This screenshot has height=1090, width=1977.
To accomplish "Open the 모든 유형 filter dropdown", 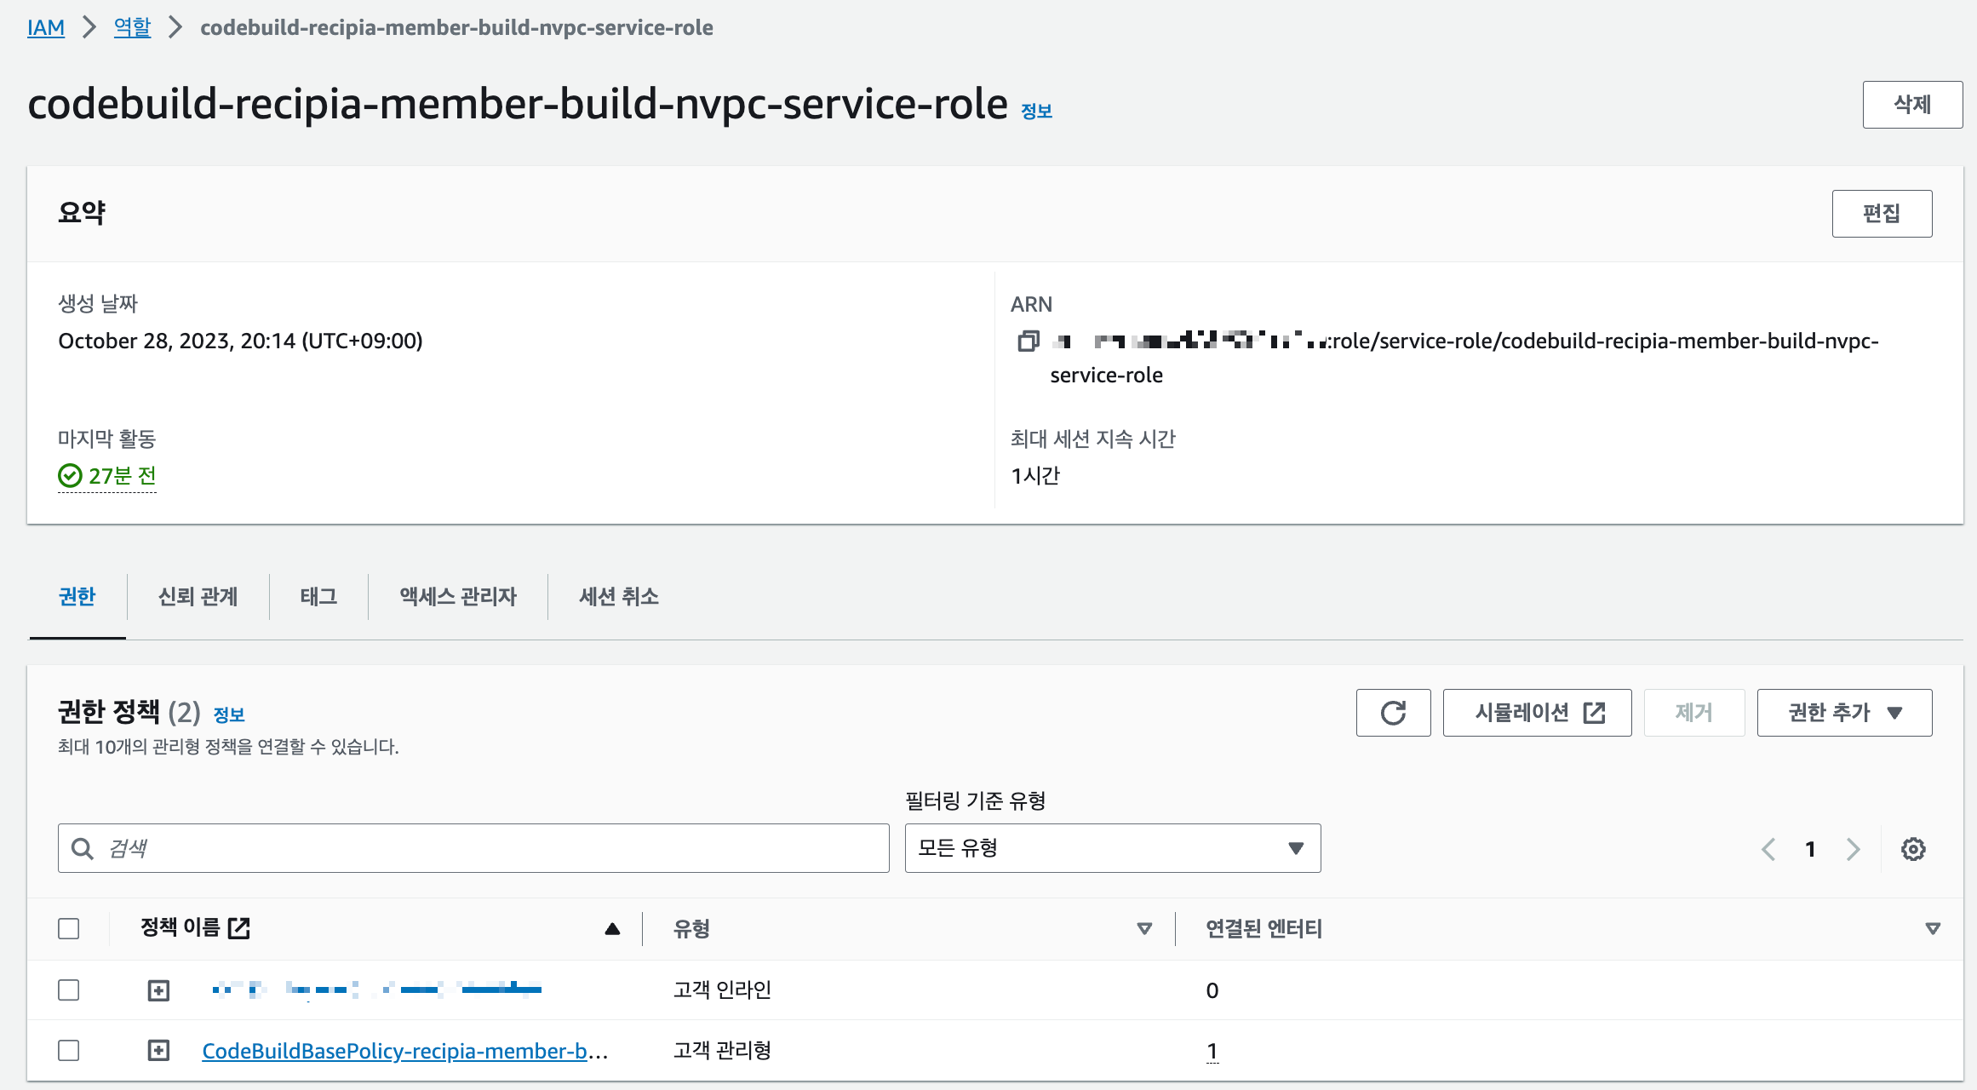I will [x=1112, y=848].
